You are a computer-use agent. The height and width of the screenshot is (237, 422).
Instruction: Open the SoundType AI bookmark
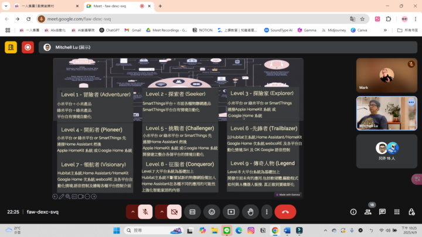pyautogui.click(x=278, y=30)
